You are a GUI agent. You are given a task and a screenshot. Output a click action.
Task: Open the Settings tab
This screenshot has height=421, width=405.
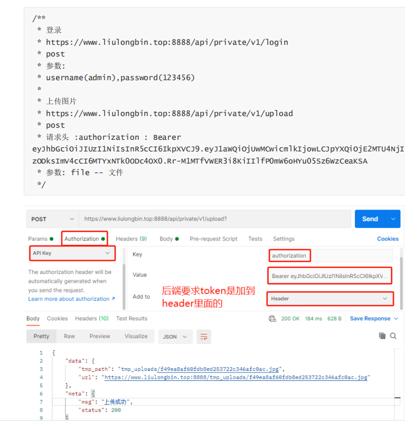click(x=284, y=238)
